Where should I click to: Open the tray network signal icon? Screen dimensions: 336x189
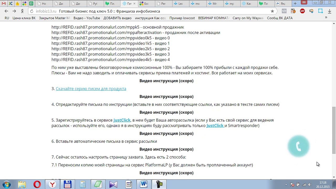tap(304, 185)
